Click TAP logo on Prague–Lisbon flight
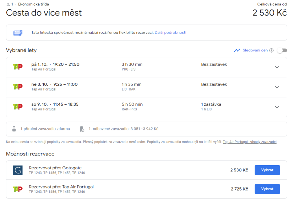 point(18,67)
